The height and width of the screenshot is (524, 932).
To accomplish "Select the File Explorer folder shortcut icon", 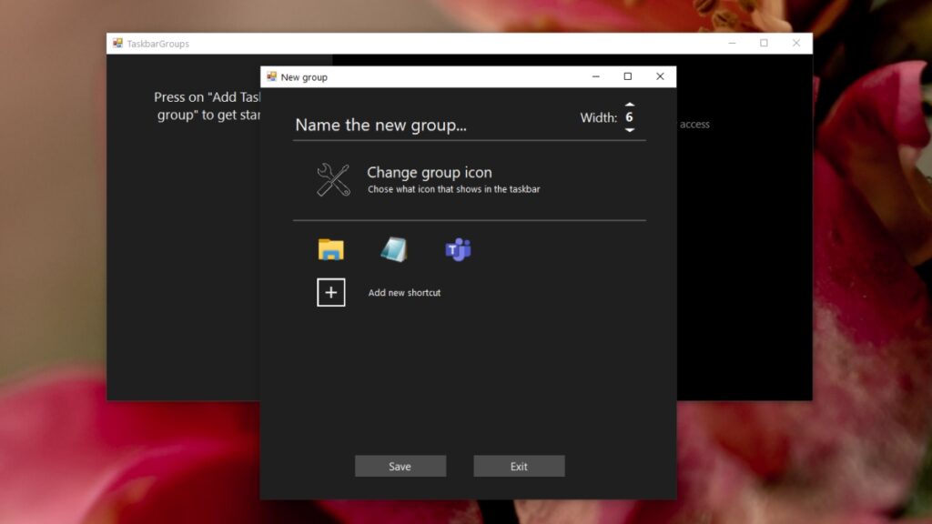I will tap(331, 247).
